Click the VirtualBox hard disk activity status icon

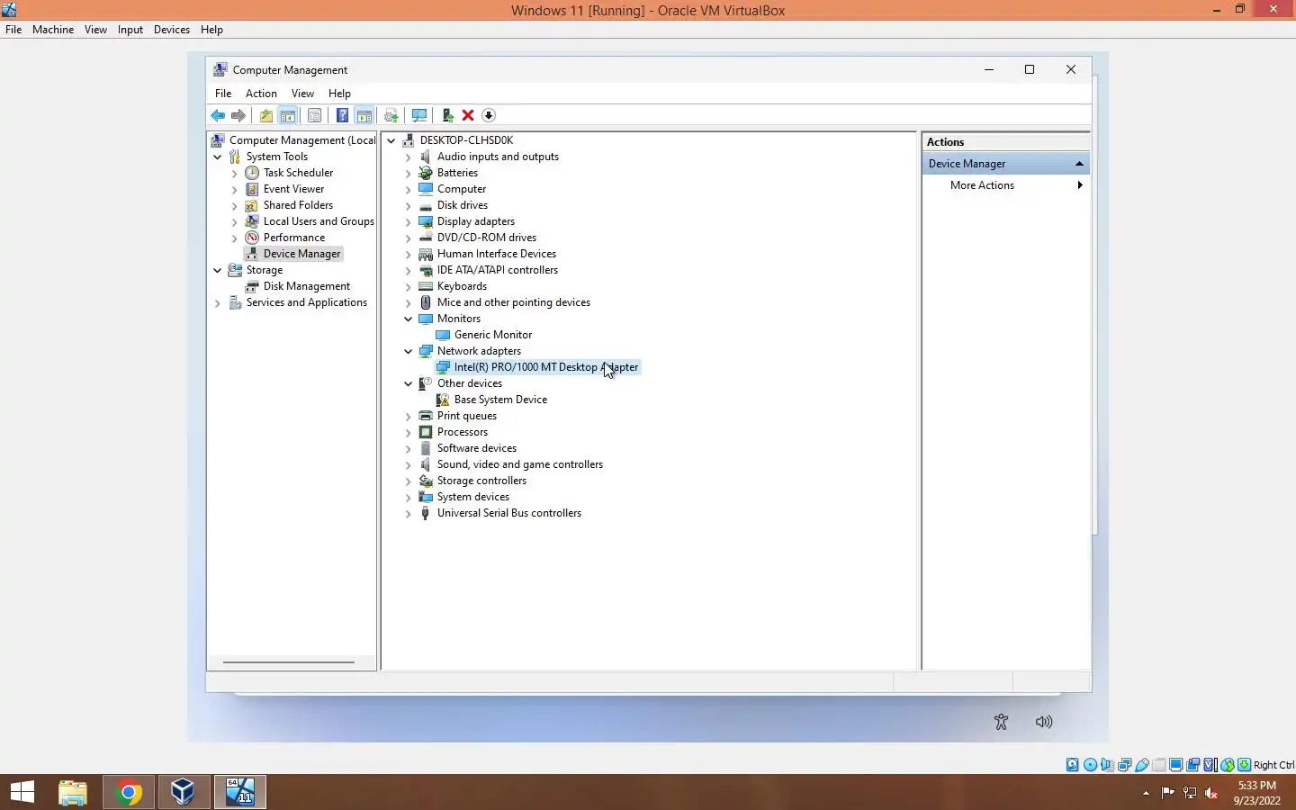point(1073,765)
